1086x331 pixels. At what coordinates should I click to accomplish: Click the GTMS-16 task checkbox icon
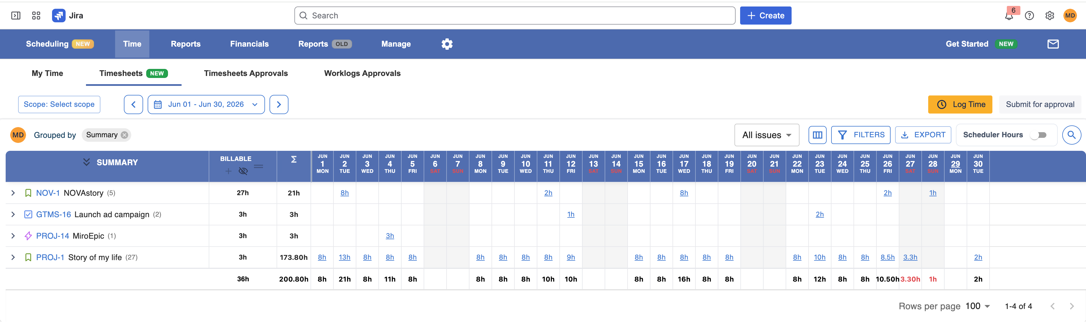28,214
